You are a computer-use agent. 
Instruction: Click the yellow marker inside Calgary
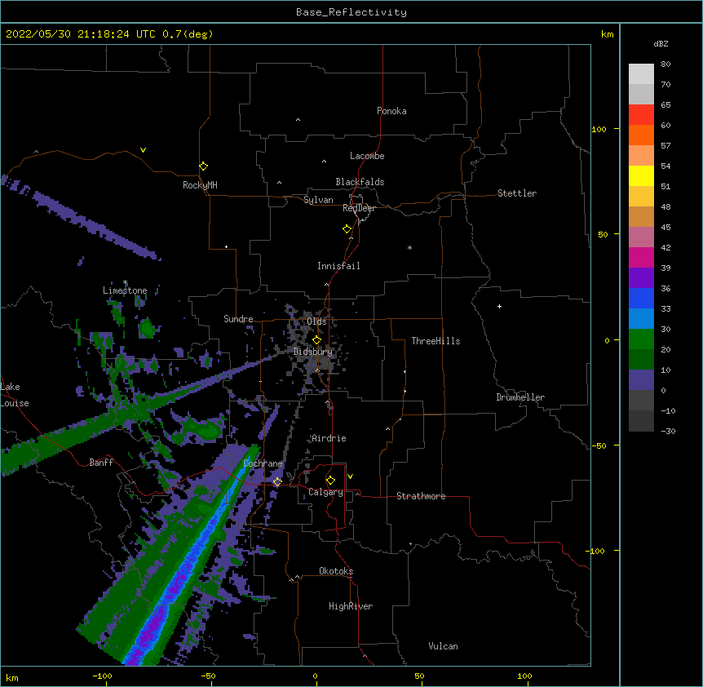click(330, 481)
